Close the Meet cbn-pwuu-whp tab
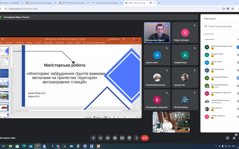The image size is (239, 149). 154,3
